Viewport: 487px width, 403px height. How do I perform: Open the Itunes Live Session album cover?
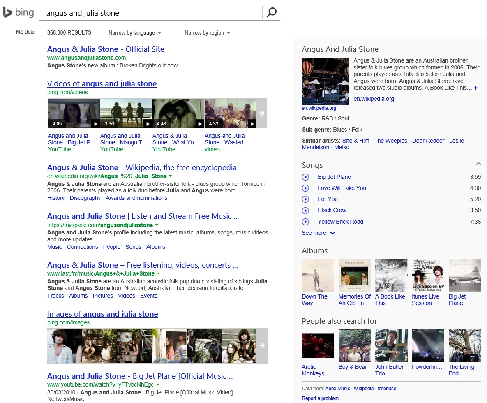[x=428, y=275]
